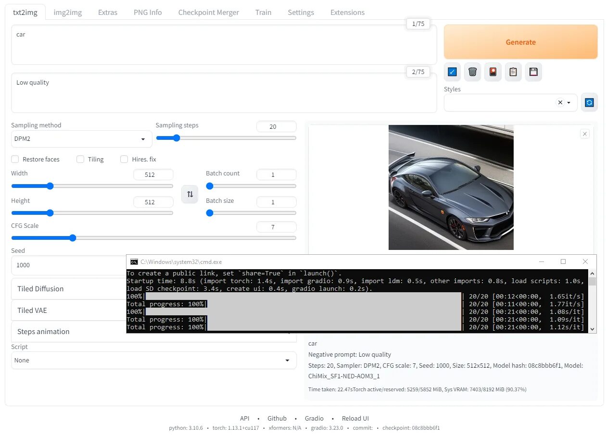Save current prompt as style with floppy icon
606x435 pixels.
pos(533,72)
